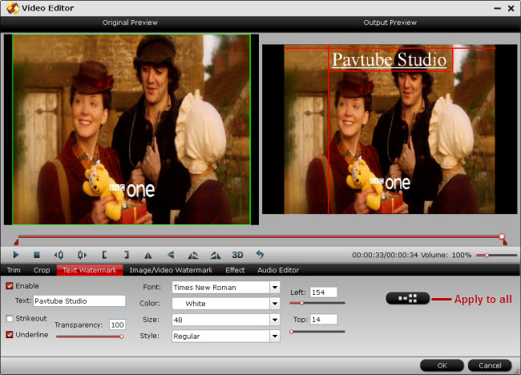Click the Cancel button

(x=490, y=365)
